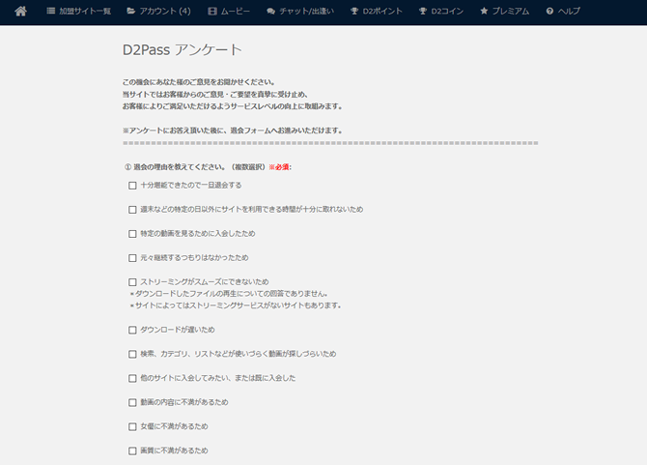The width and height of the screenshot is (647, 465).
Task: Click the red ※必須 required marker
Action: [x=278, y=167]
